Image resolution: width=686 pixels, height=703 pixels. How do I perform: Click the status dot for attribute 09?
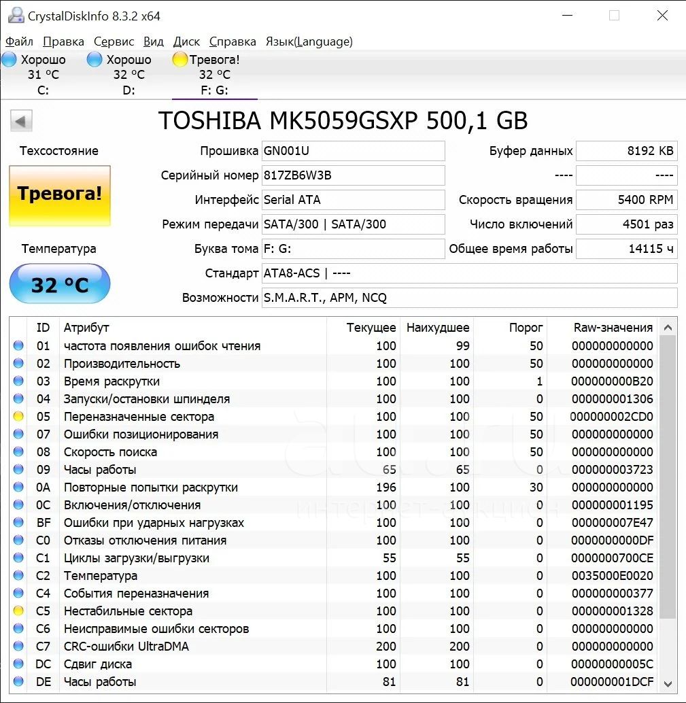tap(18, 469)
